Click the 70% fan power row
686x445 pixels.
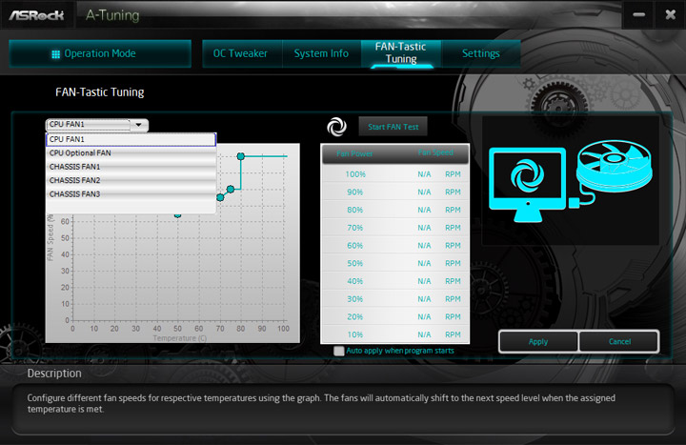tap(395, 228)
